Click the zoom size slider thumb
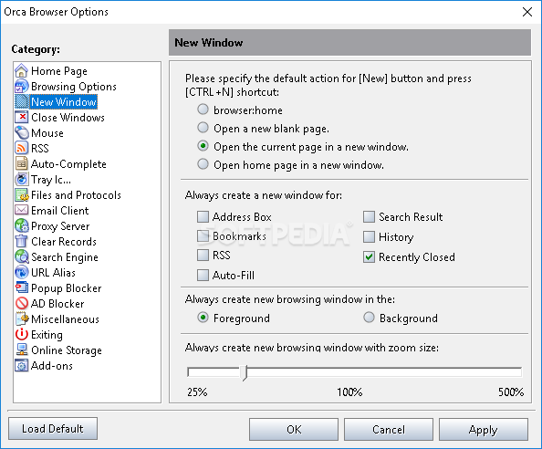Image resolution: width=542 pixels, height=449 pixels. (x=245, y=372)
